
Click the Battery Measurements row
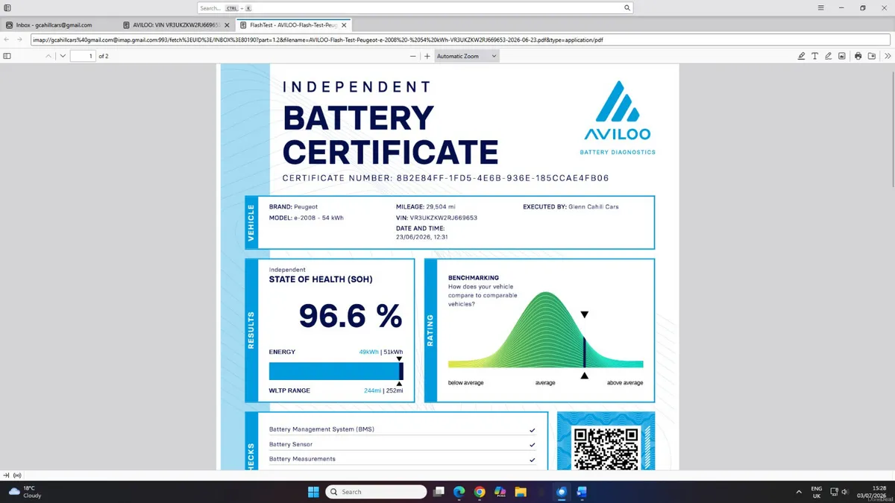click(x=402, y=459)
